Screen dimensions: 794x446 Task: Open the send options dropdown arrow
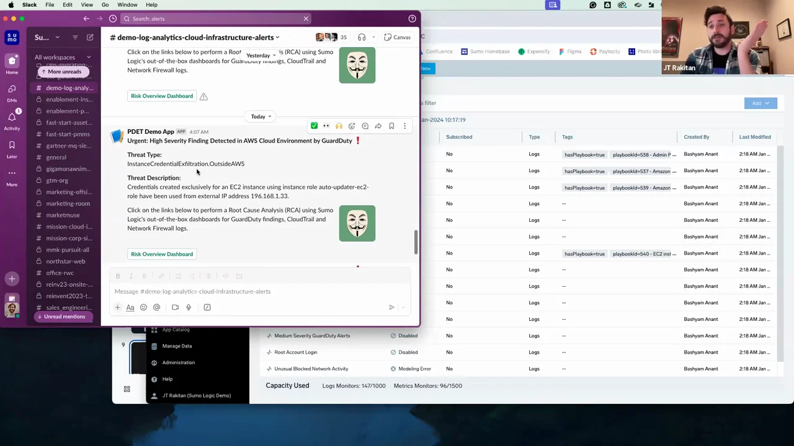click(x=404, y=307)
